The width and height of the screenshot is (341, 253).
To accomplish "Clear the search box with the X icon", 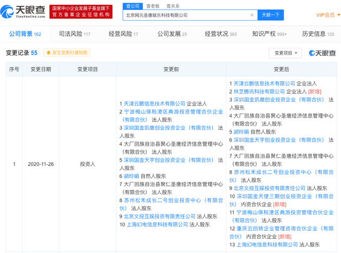I will pyautogui.click(x=252, y=15).
